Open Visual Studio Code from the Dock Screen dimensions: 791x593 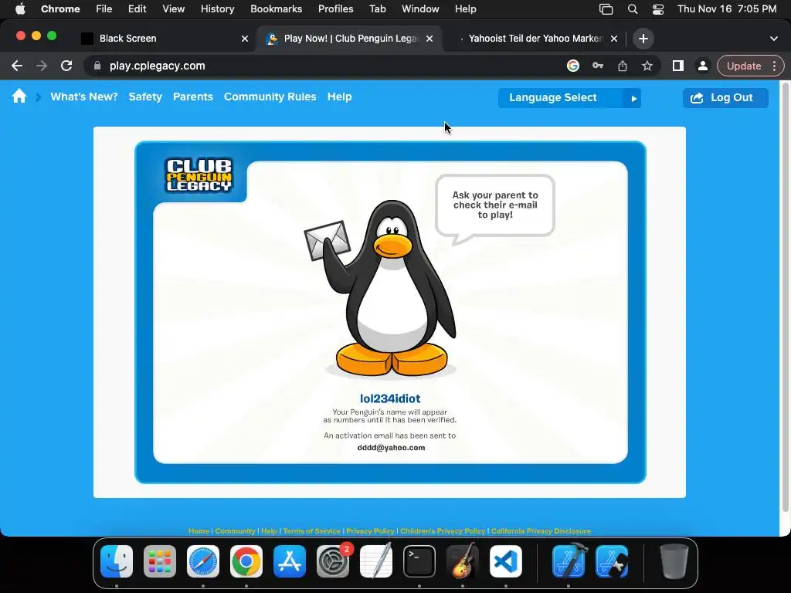[x=506, y=561]
